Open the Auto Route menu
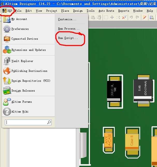Screen dimensions: 157x167 point(106,11)
